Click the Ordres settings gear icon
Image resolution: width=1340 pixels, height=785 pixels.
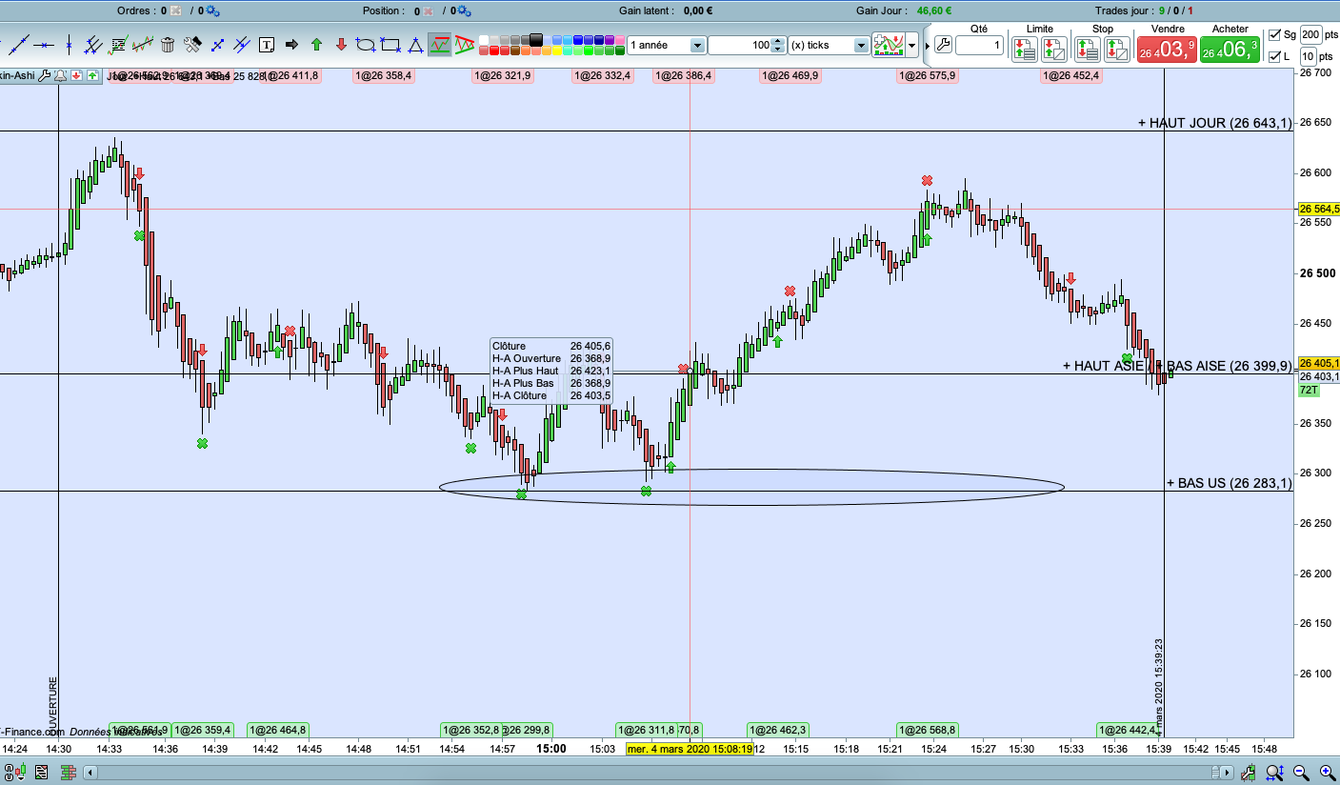point(212,11)
